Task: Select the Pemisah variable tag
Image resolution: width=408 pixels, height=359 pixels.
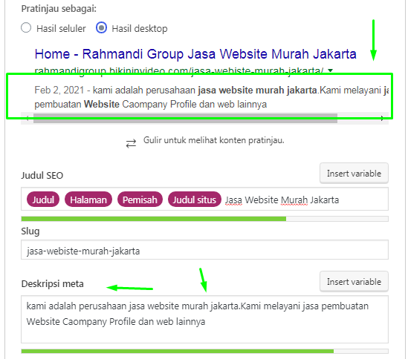Action: pos(140,200)
